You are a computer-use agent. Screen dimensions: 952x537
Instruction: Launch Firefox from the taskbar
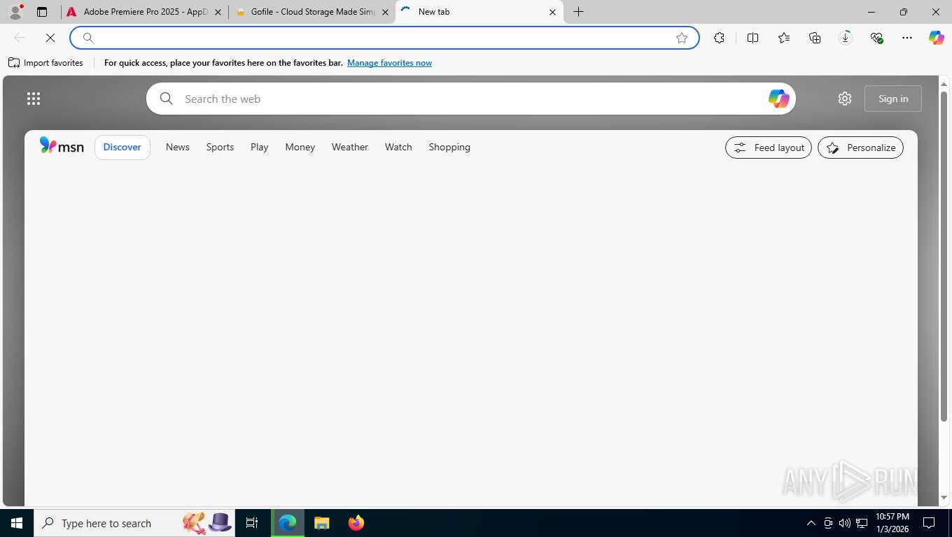(356, 523)
